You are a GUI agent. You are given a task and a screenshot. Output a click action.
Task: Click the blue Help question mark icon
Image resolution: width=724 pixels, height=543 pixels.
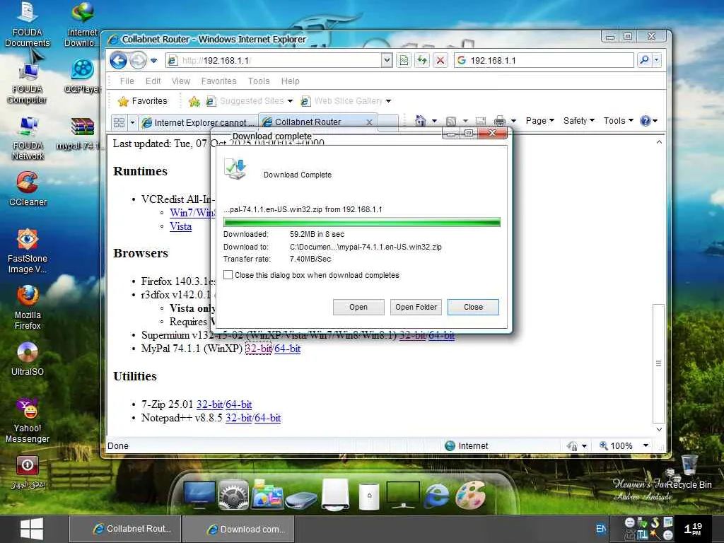click(645, 121)
